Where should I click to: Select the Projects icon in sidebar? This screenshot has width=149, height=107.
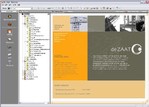[10, 33]
